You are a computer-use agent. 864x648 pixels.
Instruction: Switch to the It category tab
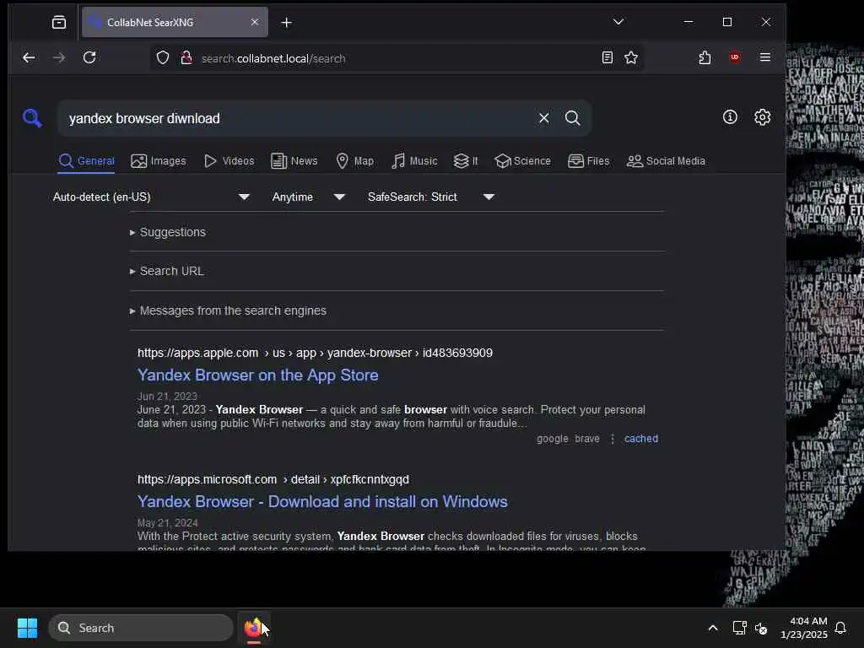(466, 161)
